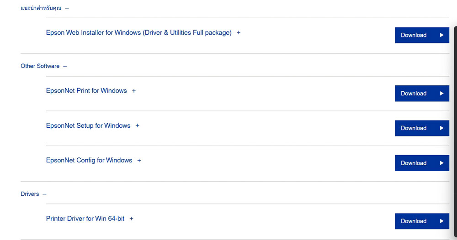Viewport: 457px width, 240px height.
Task: Expand EpsonNet Print for Windows plus icon
Action: [134, 91]
